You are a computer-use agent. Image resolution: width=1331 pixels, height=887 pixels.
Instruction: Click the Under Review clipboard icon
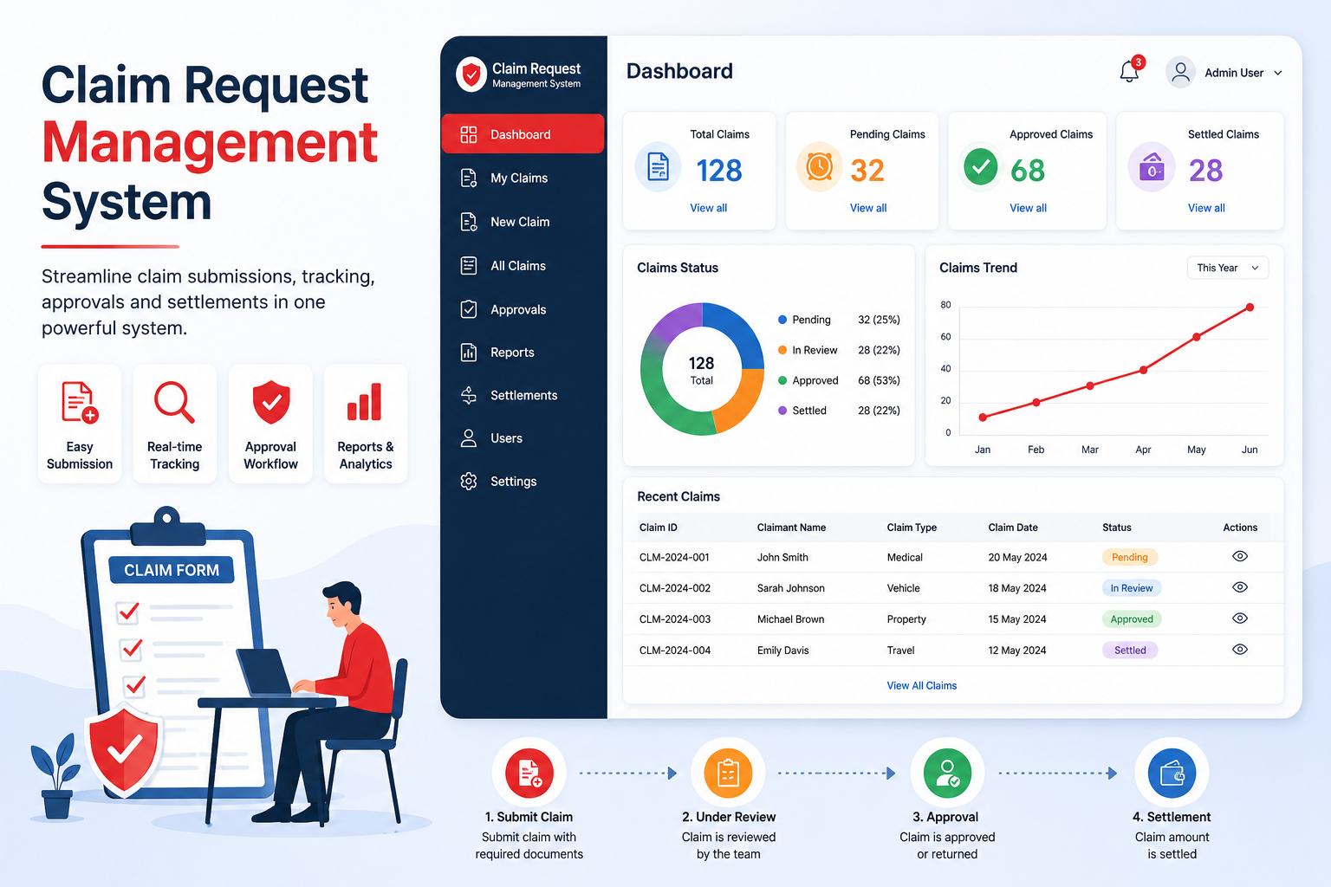click(x=729, y=773)
